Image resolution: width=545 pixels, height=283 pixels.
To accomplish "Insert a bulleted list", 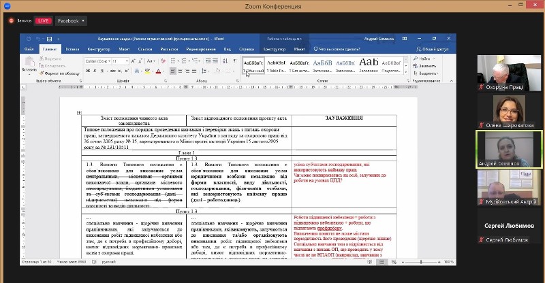I will tap(173, 61).
